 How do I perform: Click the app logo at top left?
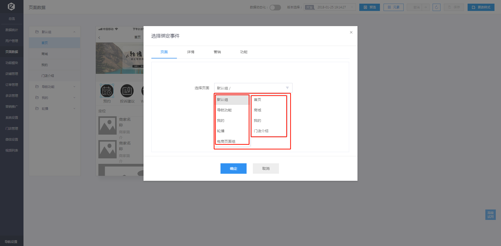click(11, 7)
